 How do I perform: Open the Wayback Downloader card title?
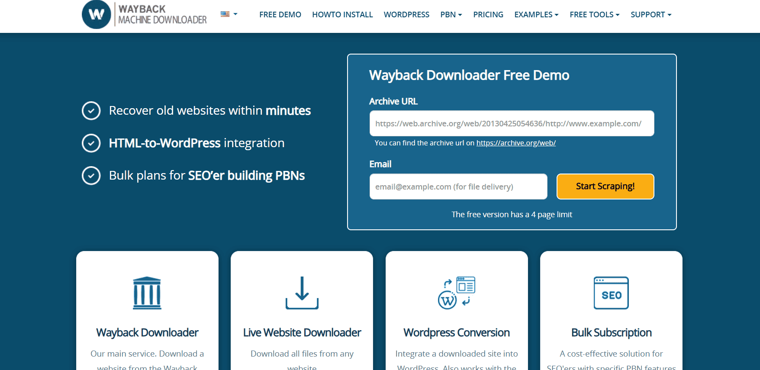tap(147, 332)
